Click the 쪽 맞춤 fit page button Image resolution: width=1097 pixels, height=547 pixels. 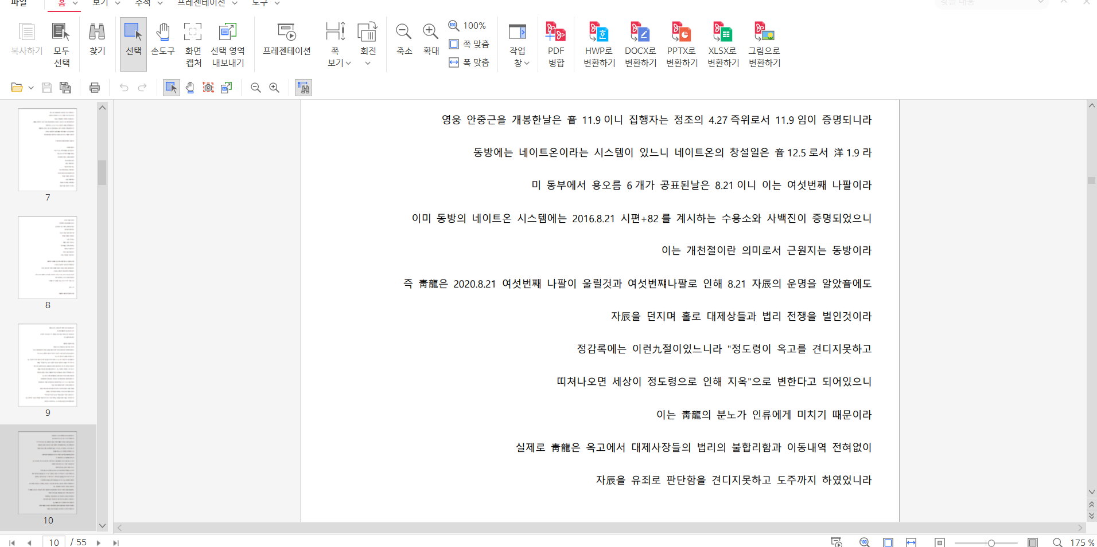[x=469, y=44]
